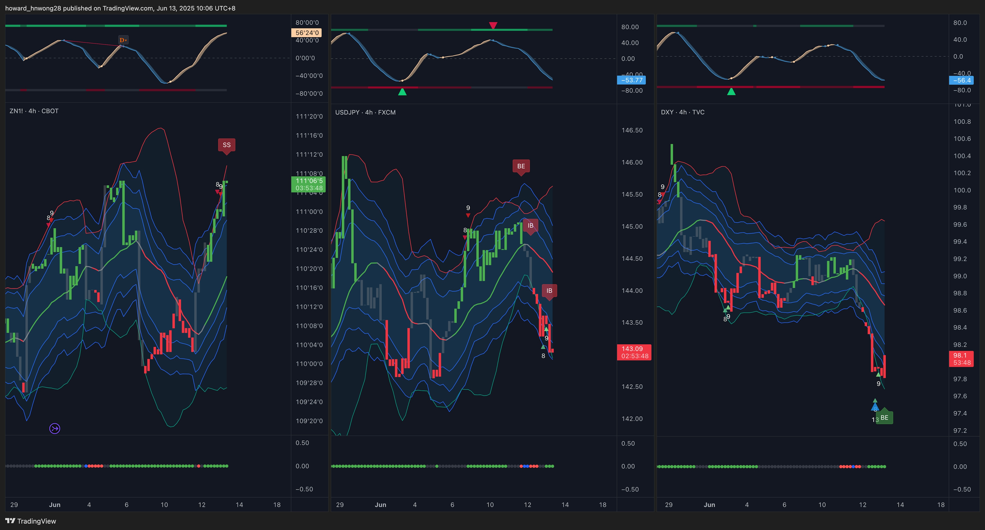Select the USDJPY · 4h · FXCM symbol title
Viewport: 985px width, 530px height.
365,112
